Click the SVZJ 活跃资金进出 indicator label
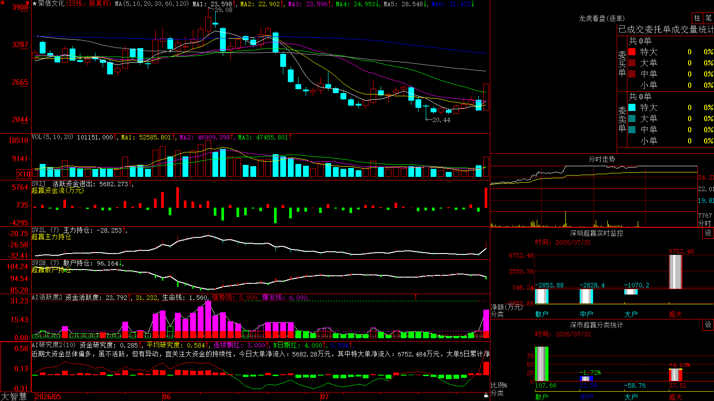The width and height of the screenshot is (714, 401). [x=63, y=184]
